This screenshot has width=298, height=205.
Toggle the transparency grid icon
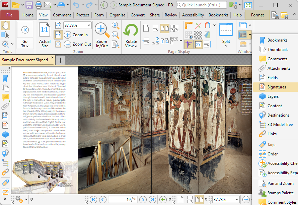[198, 35]
